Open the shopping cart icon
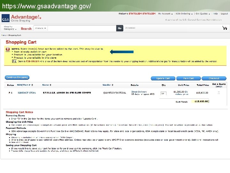 coord(225,28)
